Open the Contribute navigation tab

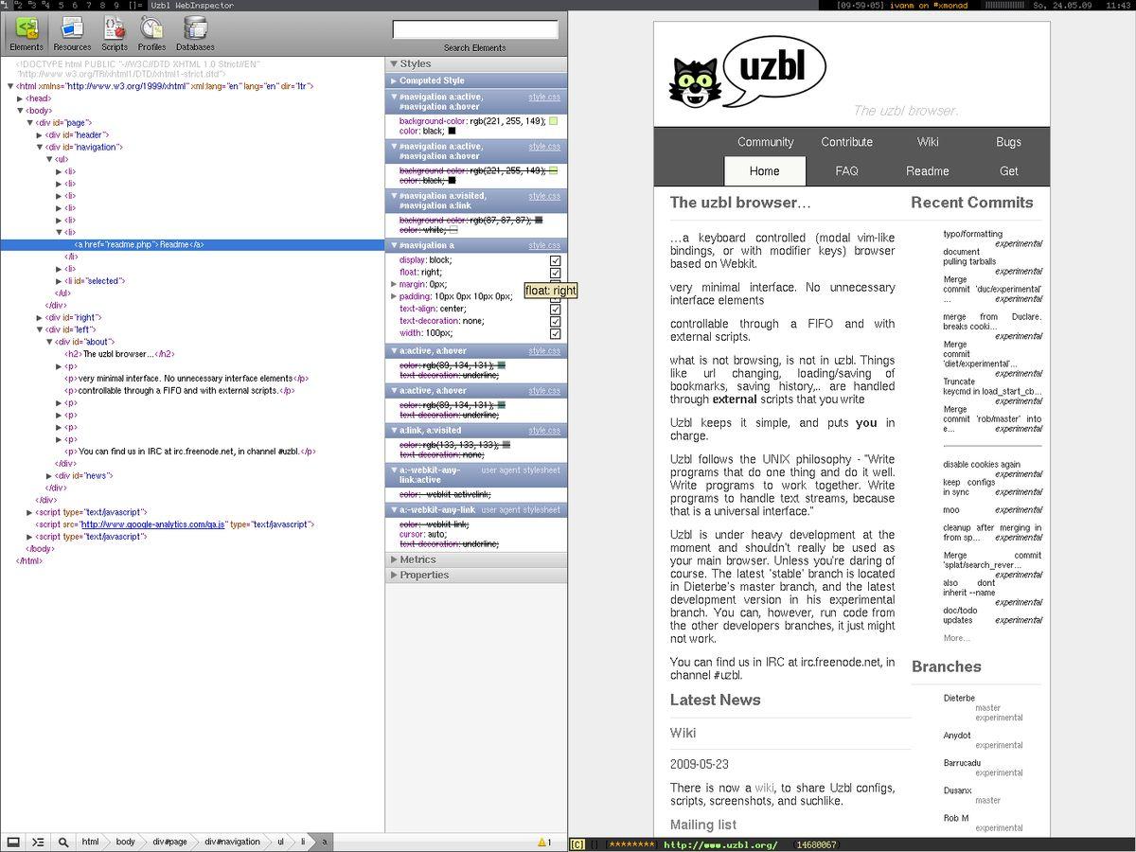coord(846,142)
